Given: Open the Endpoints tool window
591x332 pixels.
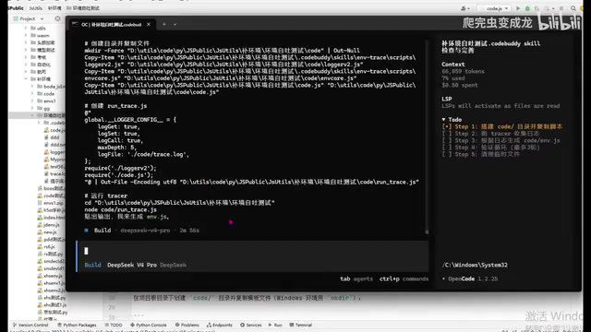Looking at the screenshot, I should (x=220, y=325).
